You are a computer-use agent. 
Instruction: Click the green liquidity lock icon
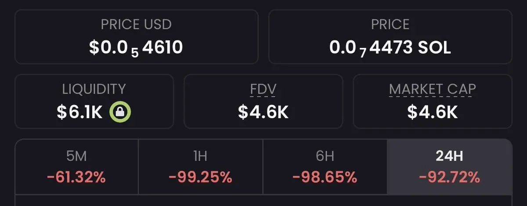point(120,112)
